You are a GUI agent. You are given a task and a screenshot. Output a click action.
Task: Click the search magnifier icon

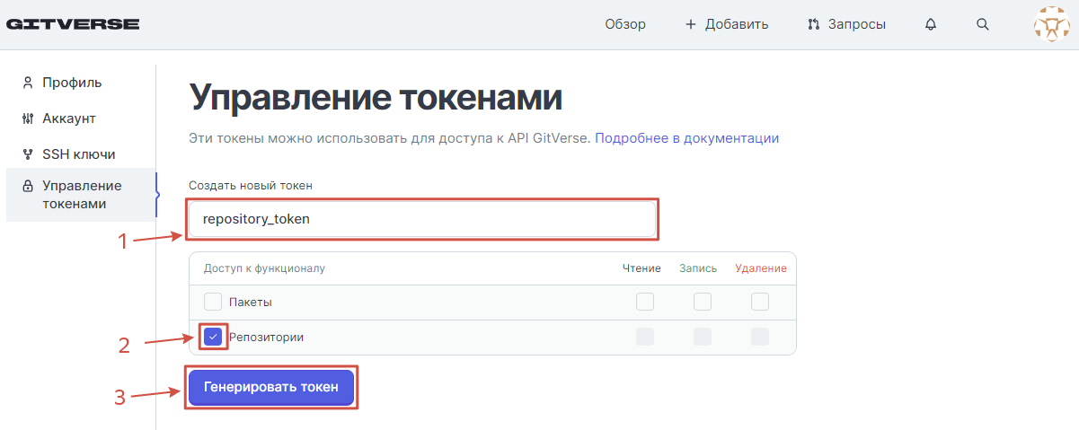982,24
